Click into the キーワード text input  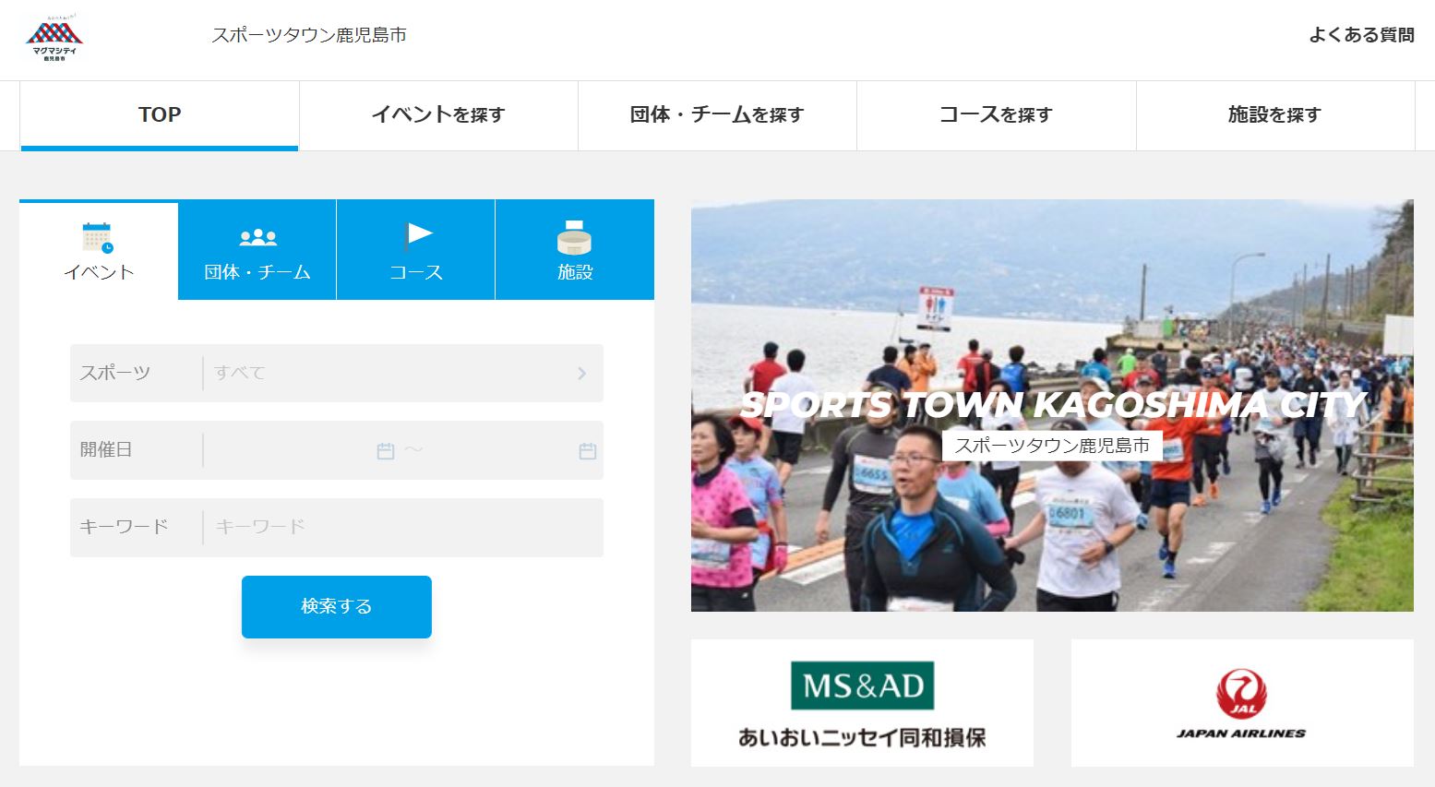click(x=401, y=528)
